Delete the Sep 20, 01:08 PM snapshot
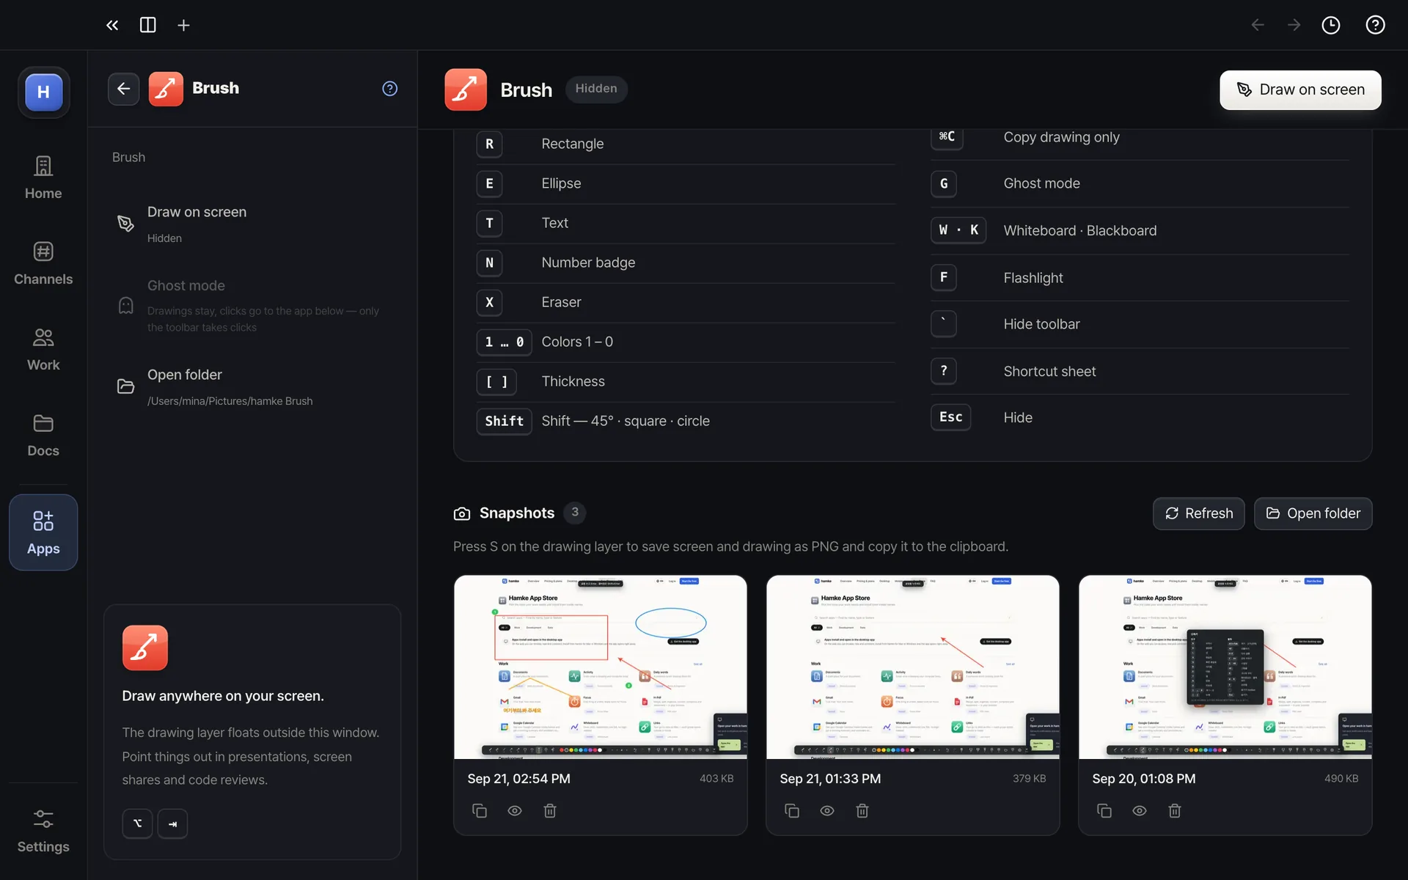The width and height of the screenshot is (1408, 880). pyautogui.click(x=1175, y=810)
